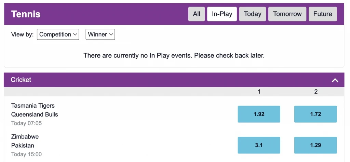Open the Competition view-by dropdown

[58, 35]
